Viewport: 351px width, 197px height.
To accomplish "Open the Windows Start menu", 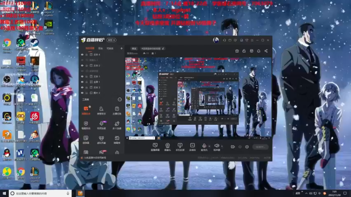I will 4,193.
